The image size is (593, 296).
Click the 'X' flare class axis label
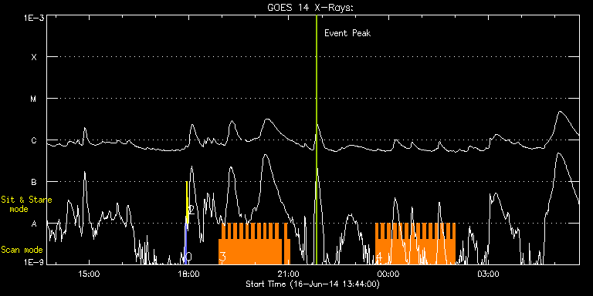point(34,57)
